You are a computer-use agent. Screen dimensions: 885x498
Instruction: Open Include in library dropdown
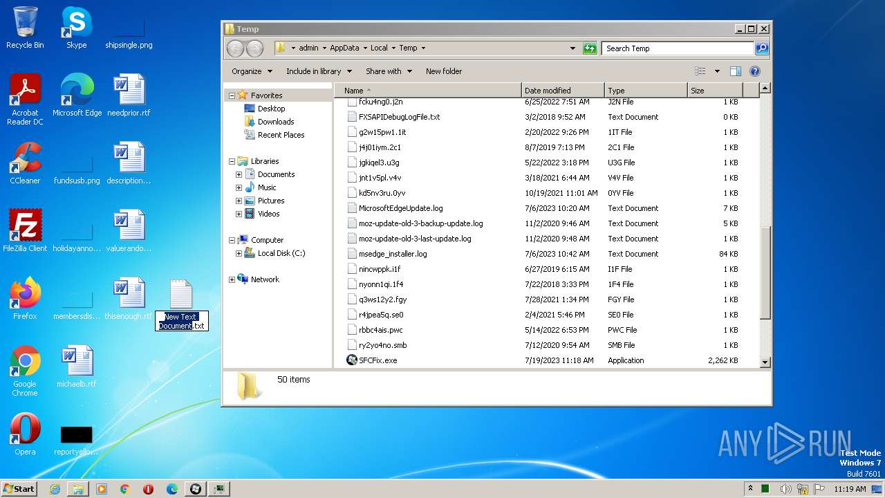(x=319, y=71)
